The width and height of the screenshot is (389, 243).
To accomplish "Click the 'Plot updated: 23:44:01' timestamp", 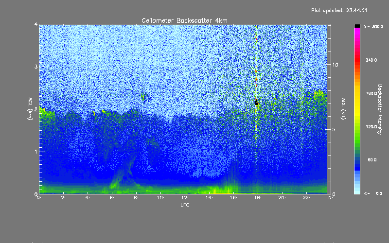I will (x=339, y=10).
